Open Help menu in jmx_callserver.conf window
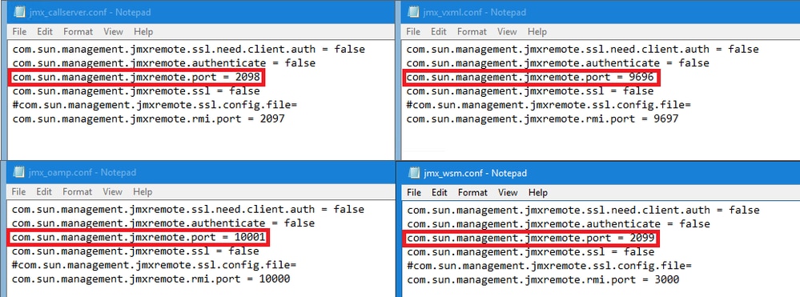Viewport: 800px width, 297px height. click(x=143, y=32)
